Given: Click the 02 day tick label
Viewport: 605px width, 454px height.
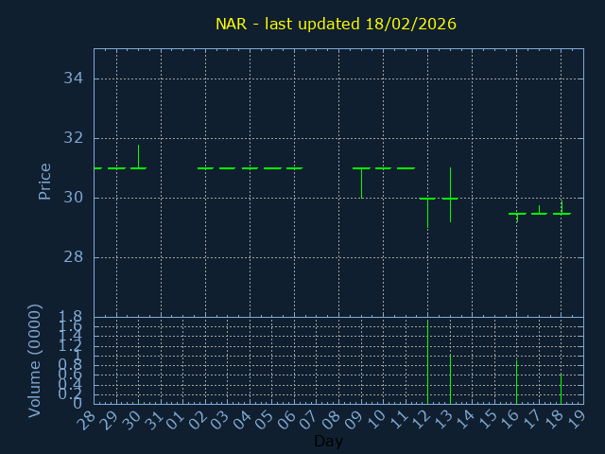Looking at the screenshot, I should point(197,419).
